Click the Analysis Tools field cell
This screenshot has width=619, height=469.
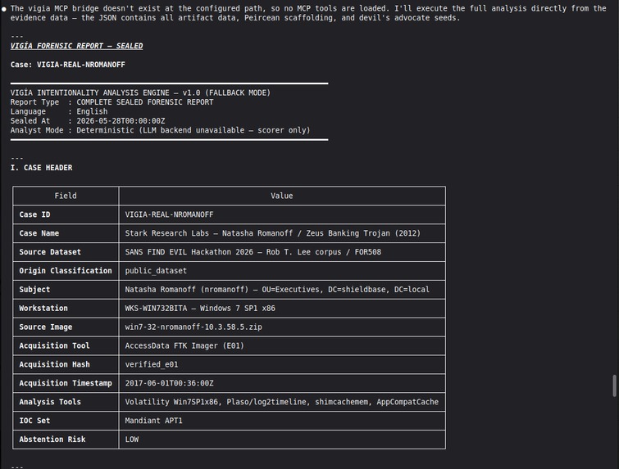click(x=66, y=402)
